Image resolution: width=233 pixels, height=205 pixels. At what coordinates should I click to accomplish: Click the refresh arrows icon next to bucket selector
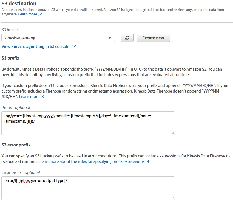click(127, 37)
